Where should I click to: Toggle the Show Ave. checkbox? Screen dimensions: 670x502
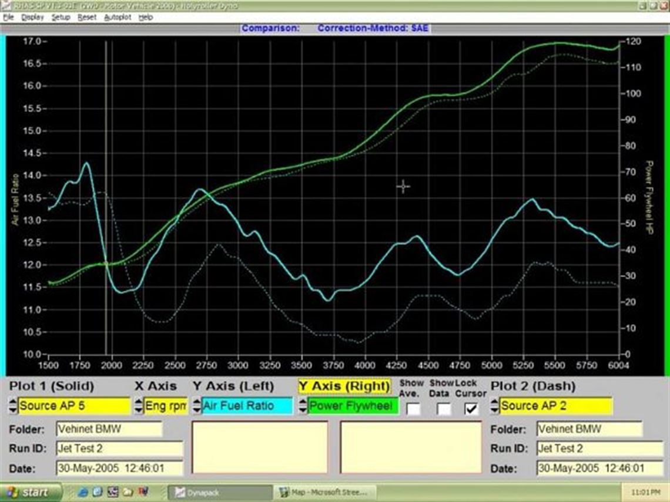tap(413, 409)
